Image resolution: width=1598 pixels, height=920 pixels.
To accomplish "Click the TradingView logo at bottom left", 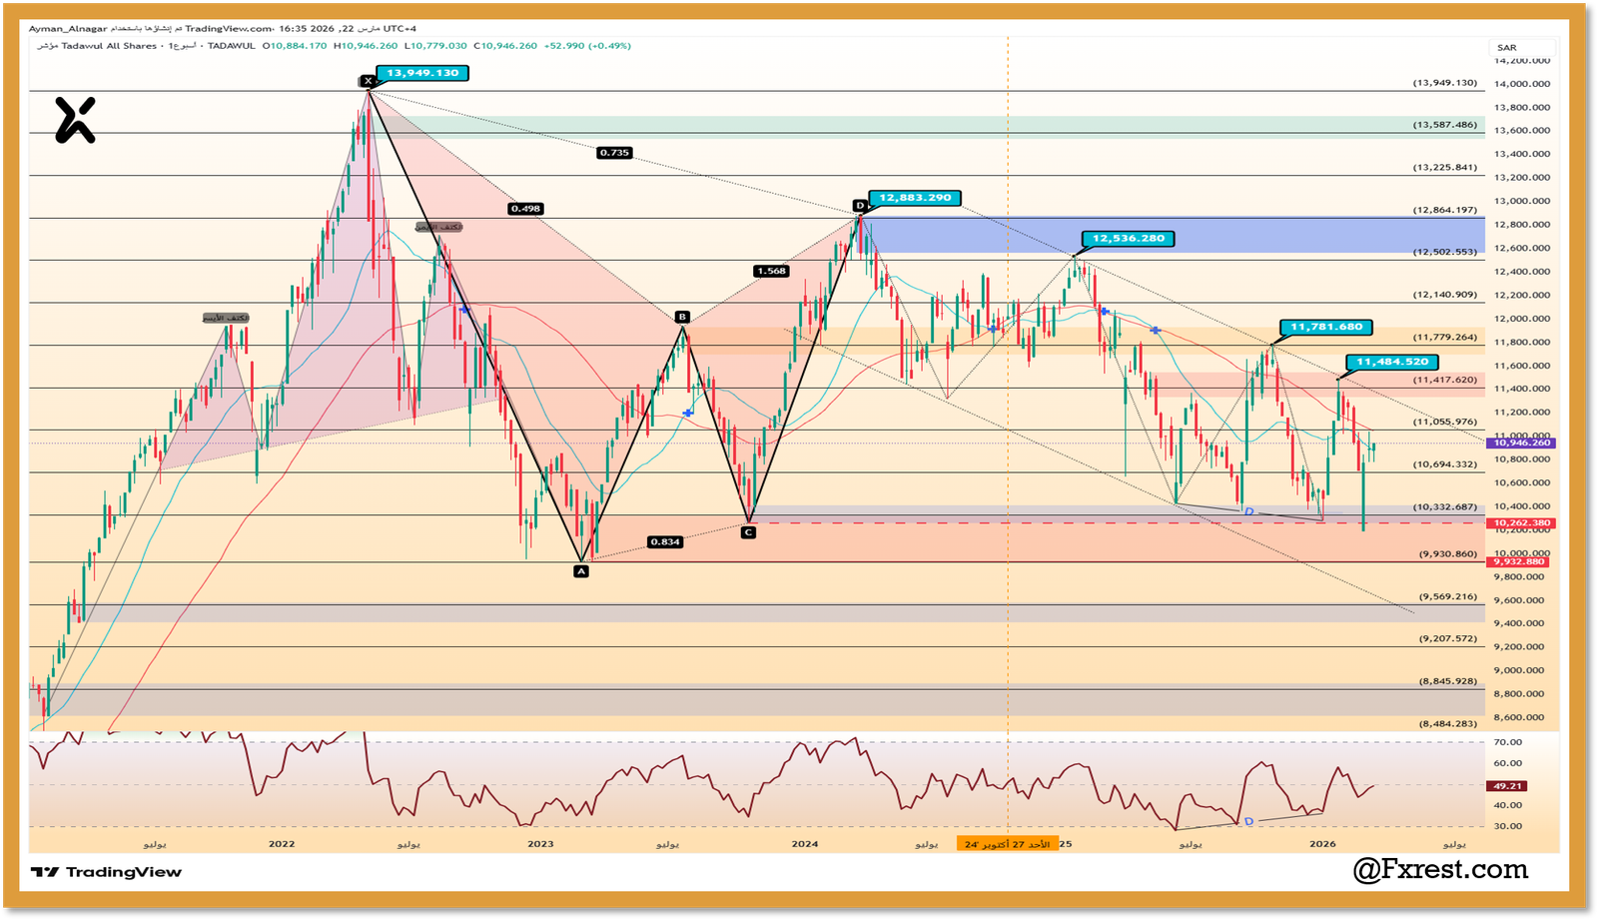I will click(x=106, y=872).
